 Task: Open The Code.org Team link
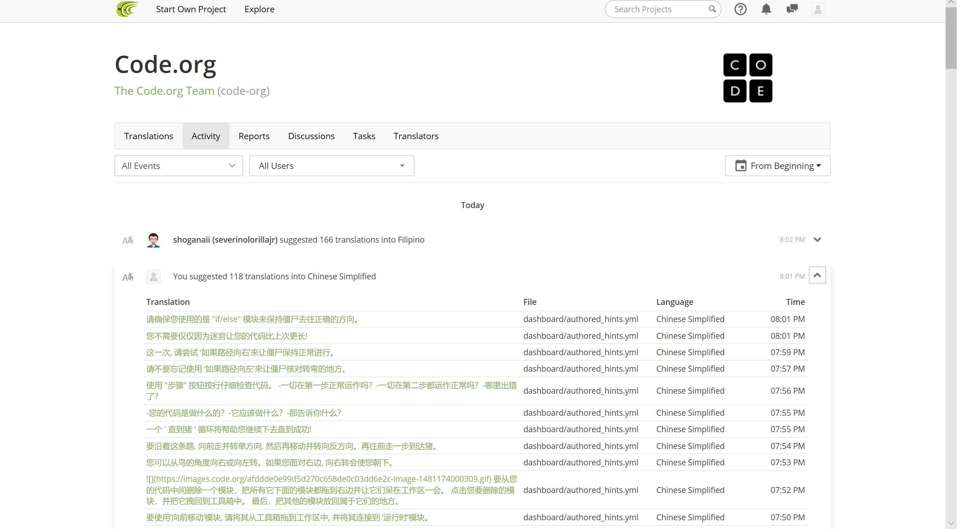click(x=164, y=91)
